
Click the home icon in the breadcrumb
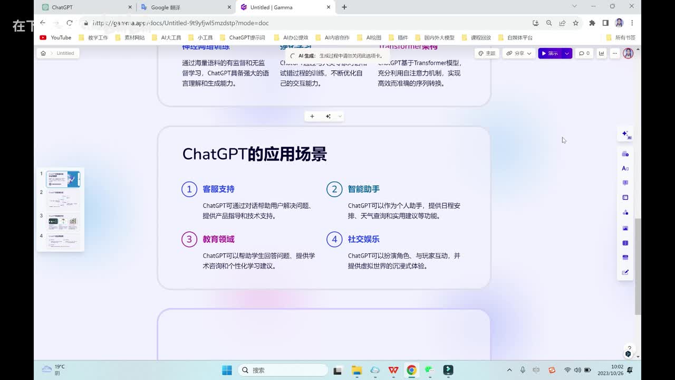point(43,53)
